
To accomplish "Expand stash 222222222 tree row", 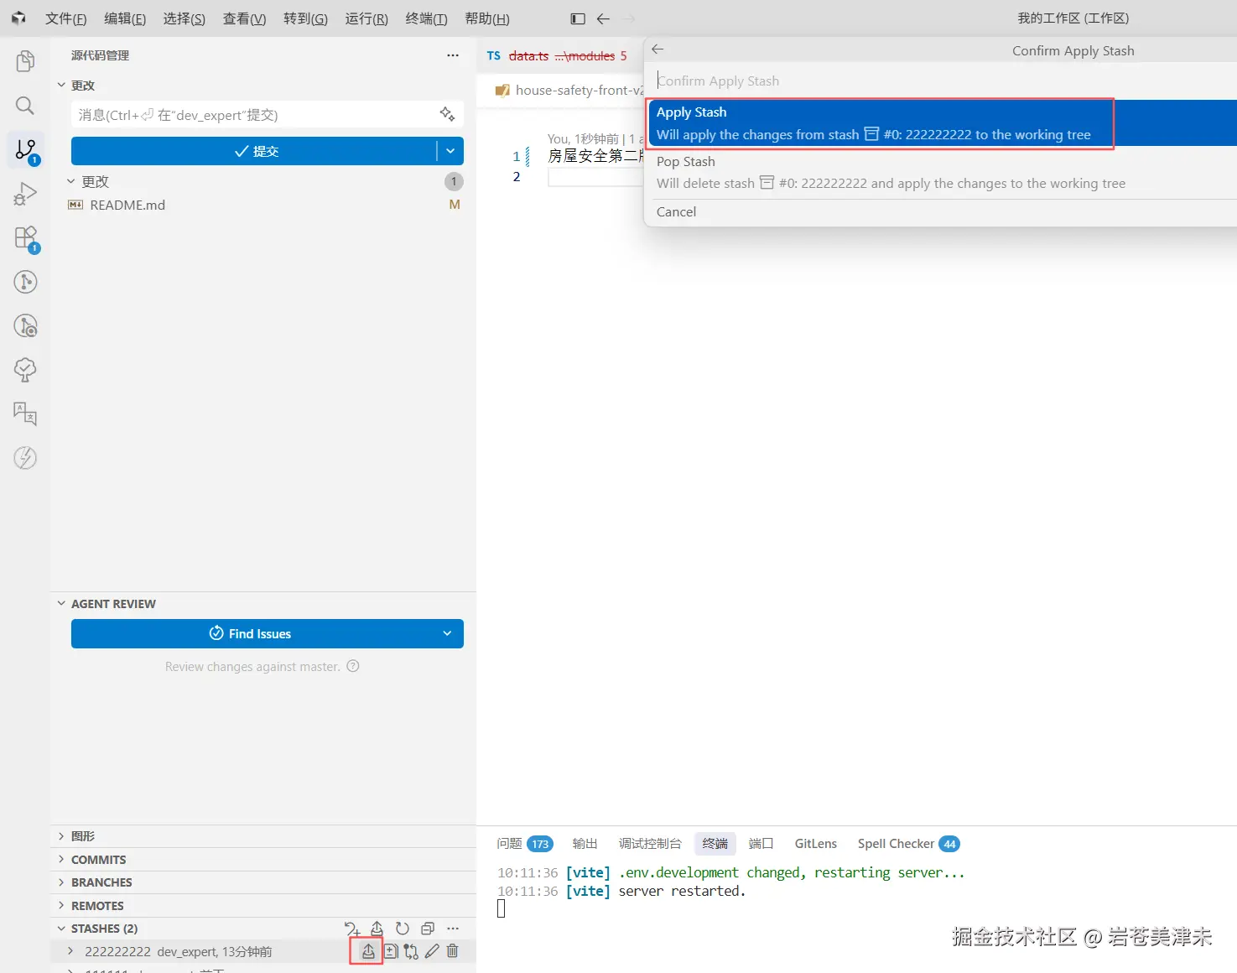I will click(x=70, y=951).
